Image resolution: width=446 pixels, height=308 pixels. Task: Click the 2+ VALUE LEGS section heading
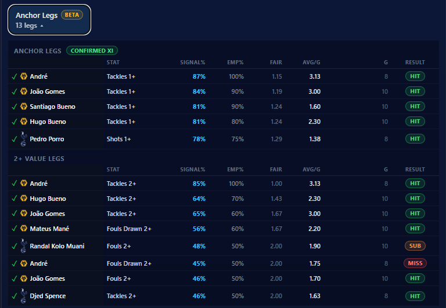pyautogui.click(x=39, y=159)
